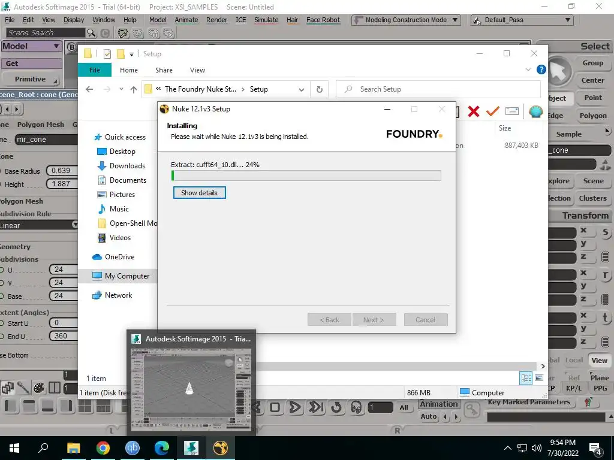This screenshot has width=614, height=460.
Task: Open Windows File Explorer taskbar icon
Action: pos(73,448)
